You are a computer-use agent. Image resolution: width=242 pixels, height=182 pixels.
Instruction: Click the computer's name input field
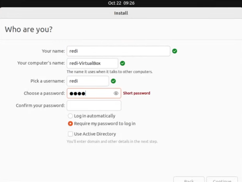coord(92,63)
